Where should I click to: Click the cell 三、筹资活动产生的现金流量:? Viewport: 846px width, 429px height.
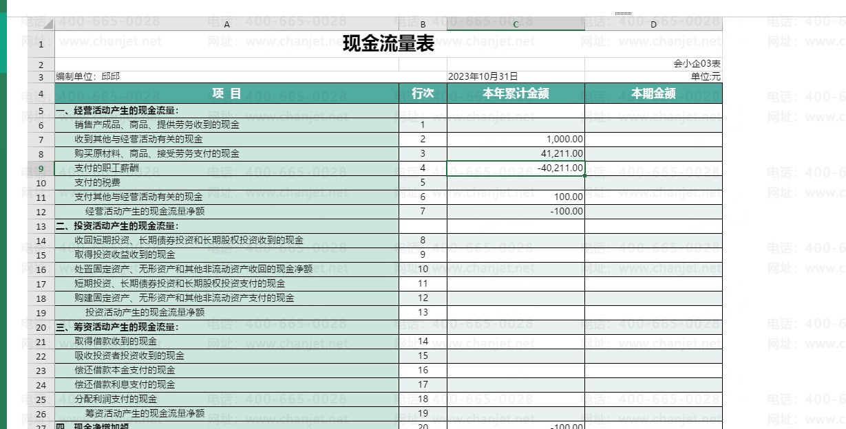tap(226, 327)
